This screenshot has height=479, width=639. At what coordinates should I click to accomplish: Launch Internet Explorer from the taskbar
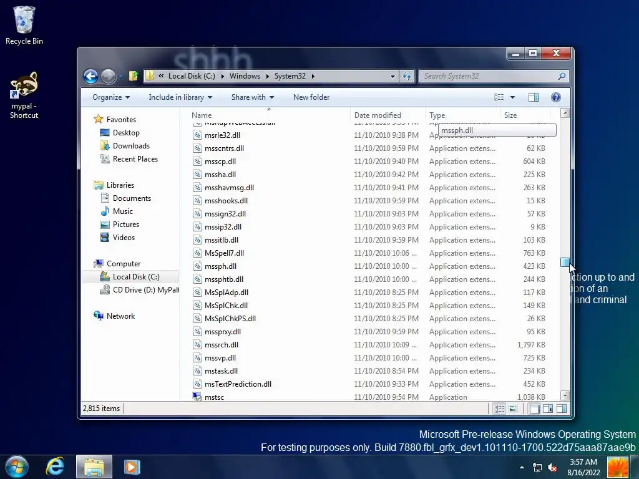[x=56, y=467]
